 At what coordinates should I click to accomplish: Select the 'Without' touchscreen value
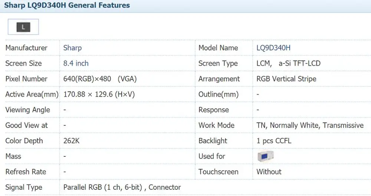pos(269,172)
